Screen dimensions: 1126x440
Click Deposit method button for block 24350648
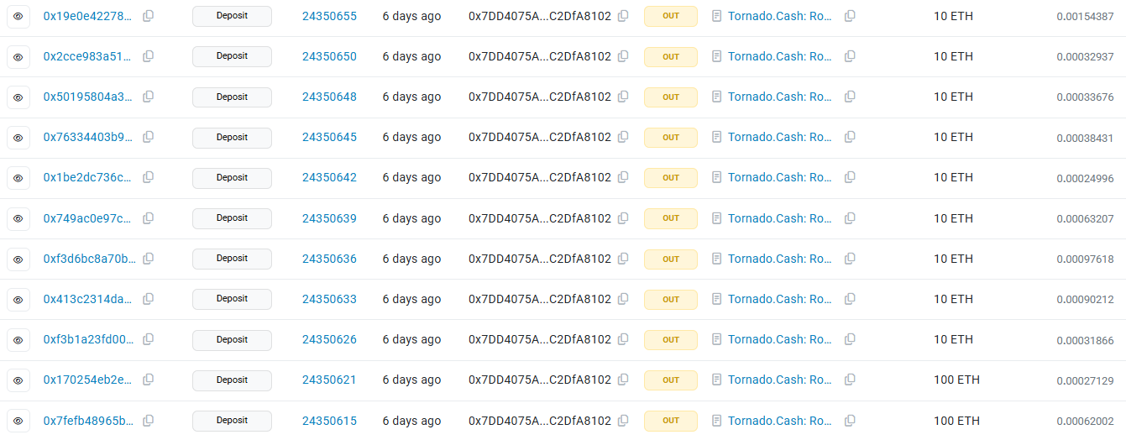click(232, 97)
